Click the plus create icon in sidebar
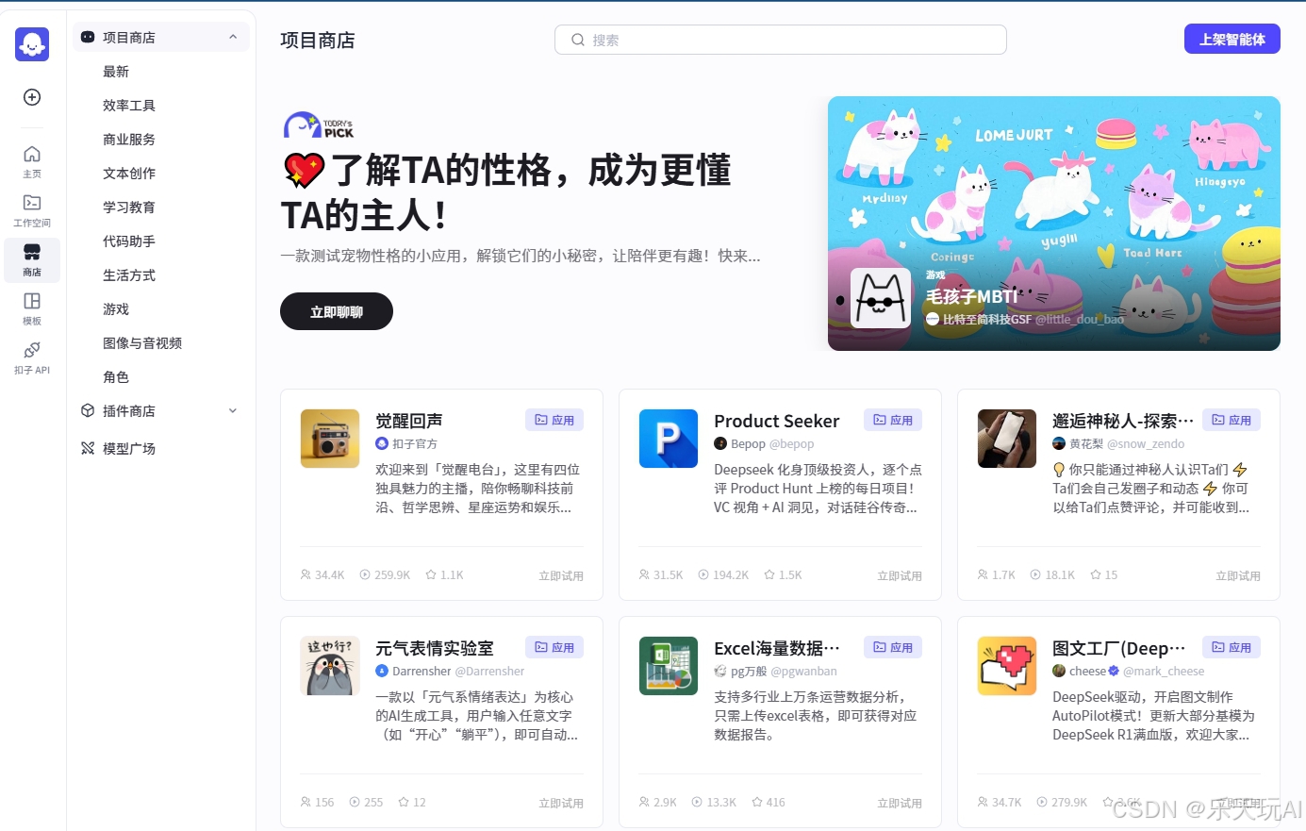 (32, 97)
